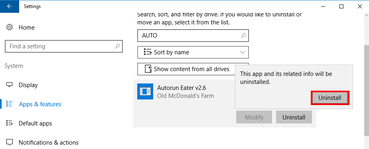The image size is (369, 149).
Task: Click the Uninstall button below the app entry
Action: coord(294,117)
